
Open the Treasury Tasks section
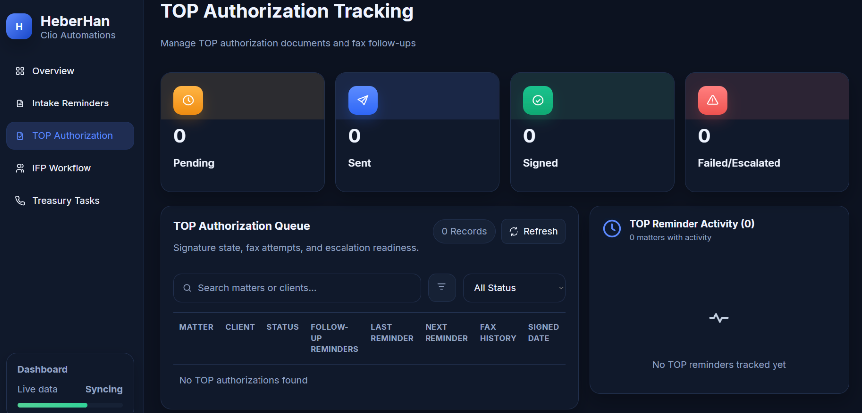coord(70,201)
